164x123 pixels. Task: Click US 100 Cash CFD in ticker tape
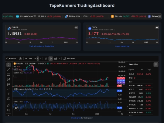[x=28, y=16]
